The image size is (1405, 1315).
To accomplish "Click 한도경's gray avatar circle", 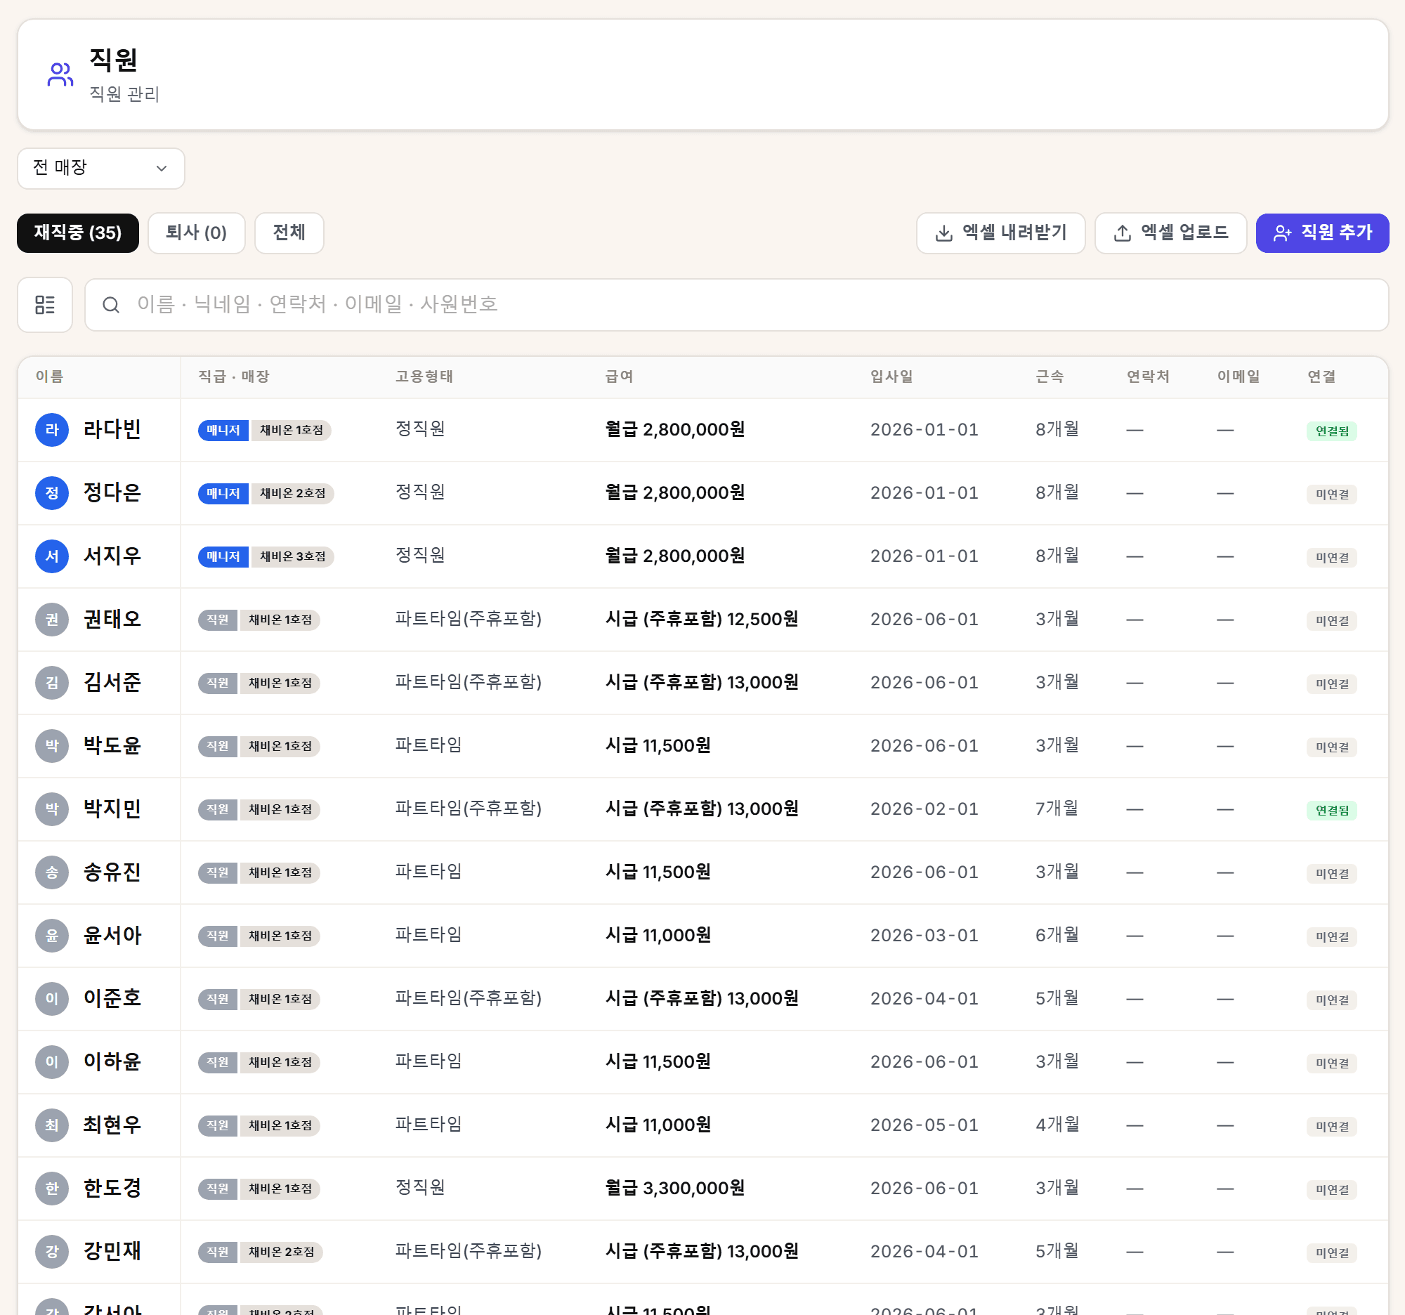I will (51, 1189).
